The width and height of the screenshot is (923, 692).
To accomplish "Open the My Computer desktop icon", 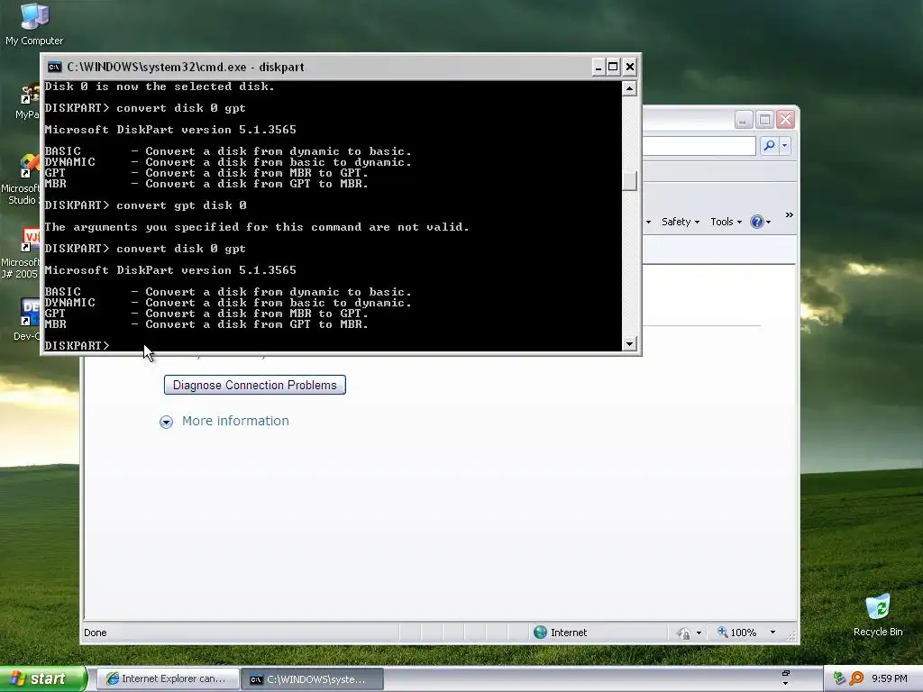I will (34, 23).
